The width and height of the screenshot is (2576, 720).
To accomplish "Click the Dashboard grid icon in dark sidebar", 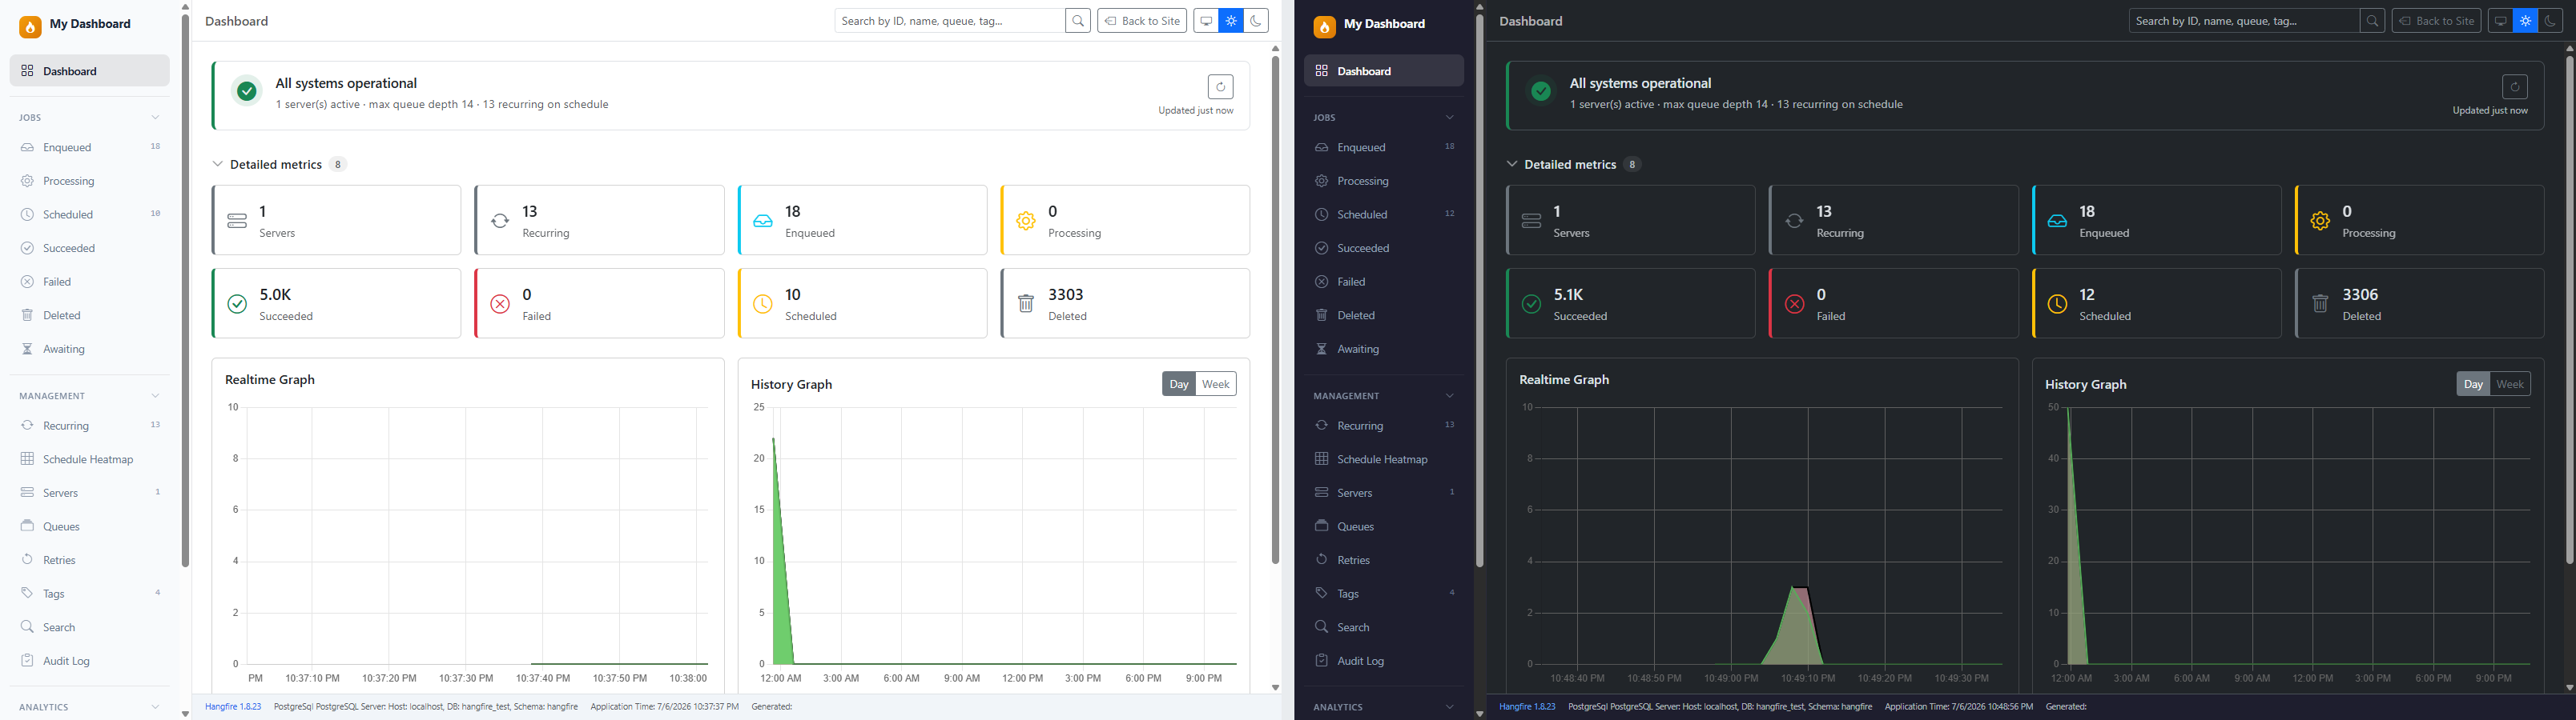I will 1321,71.
